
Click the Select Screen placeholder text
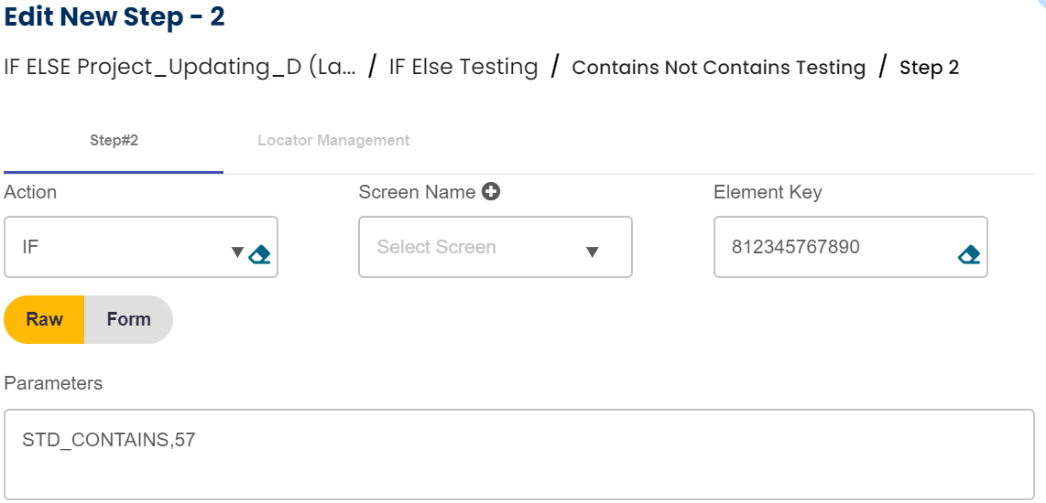[x=436, y=247]
